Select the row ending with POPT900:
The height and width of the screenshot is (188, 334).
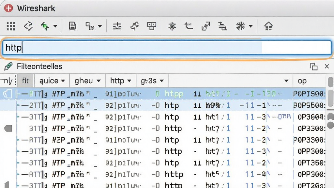(x=163, y=94)
